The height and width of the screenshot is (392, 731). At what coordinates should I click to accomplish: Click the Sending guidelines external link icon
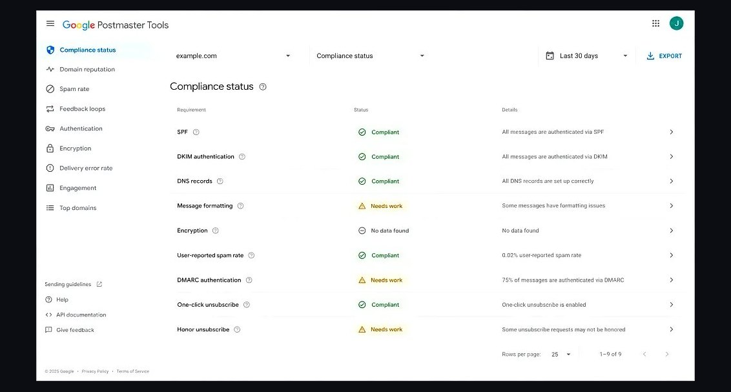[x=99, y=284]
